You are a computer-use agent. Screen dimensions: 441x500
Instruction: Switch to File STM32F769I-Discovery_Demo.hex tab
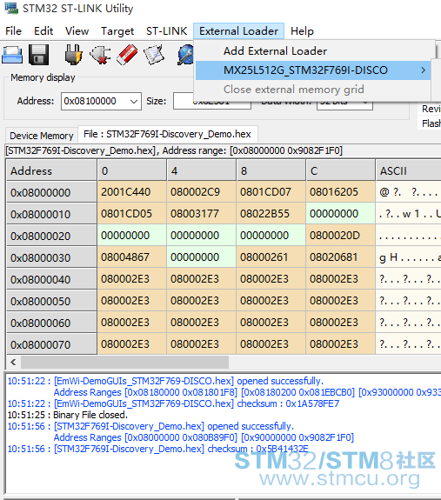(x=167, y=134)
